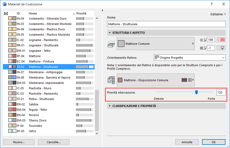Click the hatch icon of the Terreno row
This screenshot has height=148, width=230.
[10, 115]
